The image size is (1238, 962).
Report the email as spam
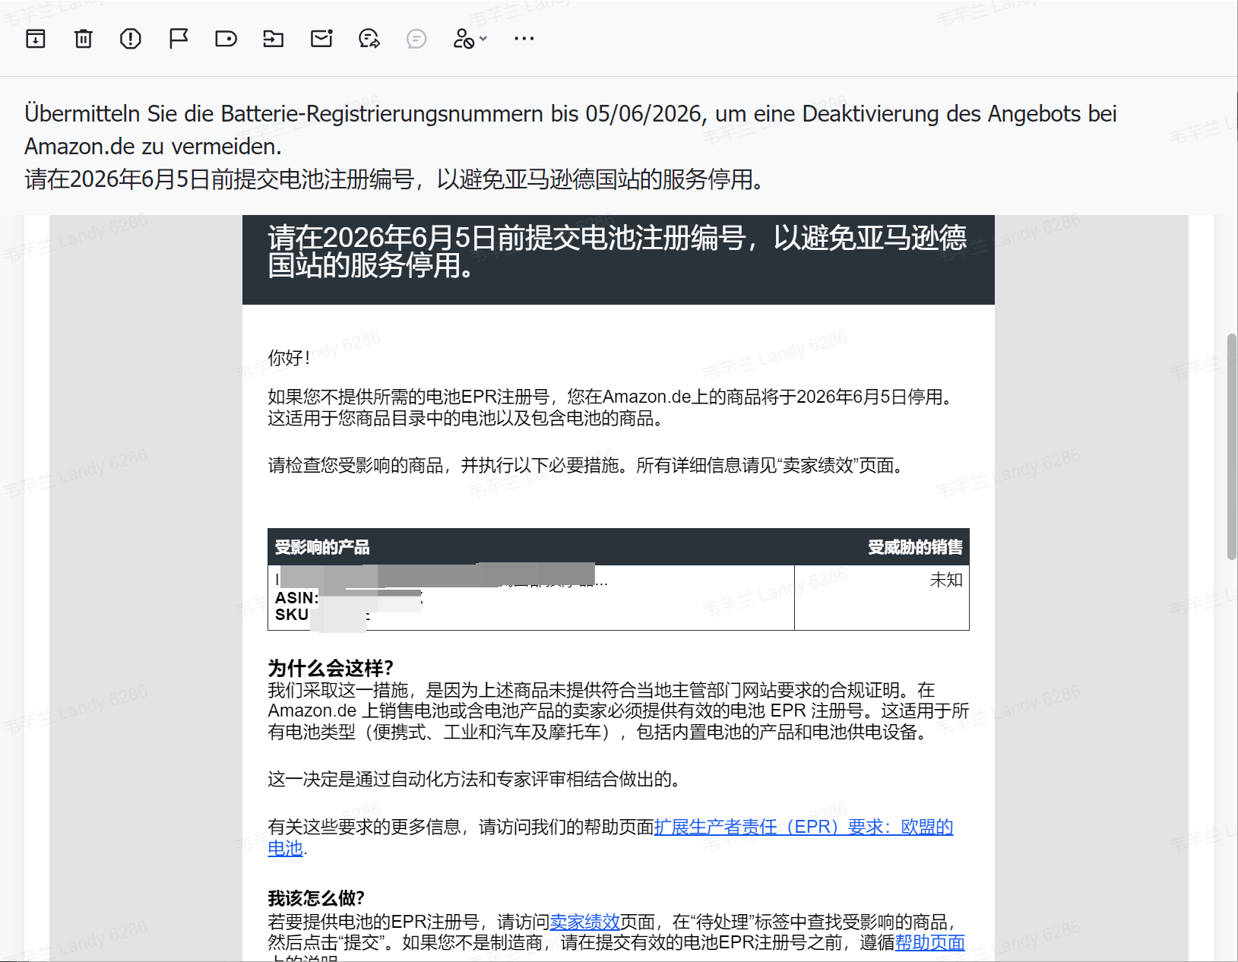[131, 38]
